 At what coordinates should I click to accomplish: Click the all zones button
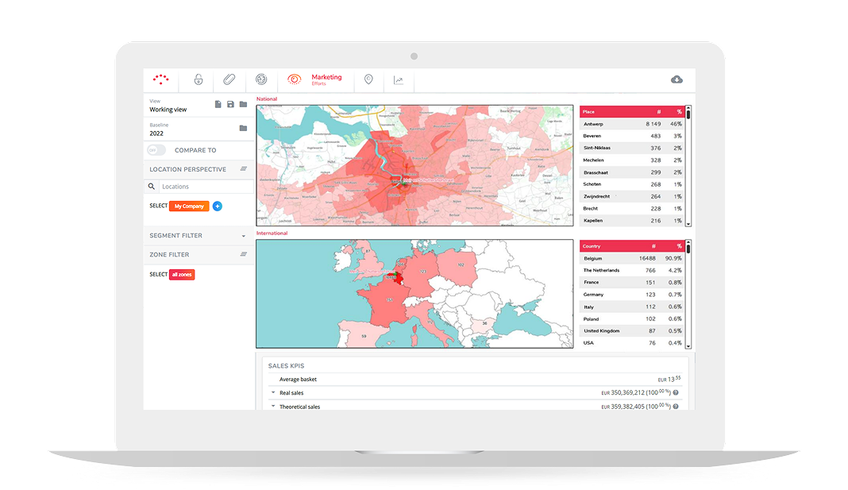182,275
